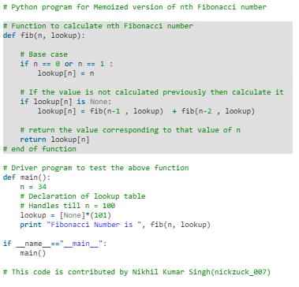Viewport: 299px width, 287px height.
Task: Click the 'None' keyword in 'if lookup[n] is None:'
Action: point(99,102)
